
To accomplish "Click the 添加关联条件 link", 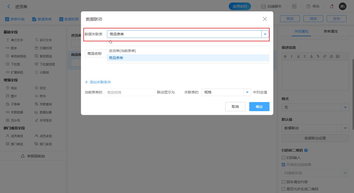I will click(98, 82).
